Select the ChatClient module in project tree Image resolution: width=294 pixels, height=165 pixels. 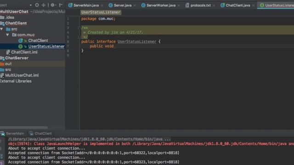(x=16, y=23)
